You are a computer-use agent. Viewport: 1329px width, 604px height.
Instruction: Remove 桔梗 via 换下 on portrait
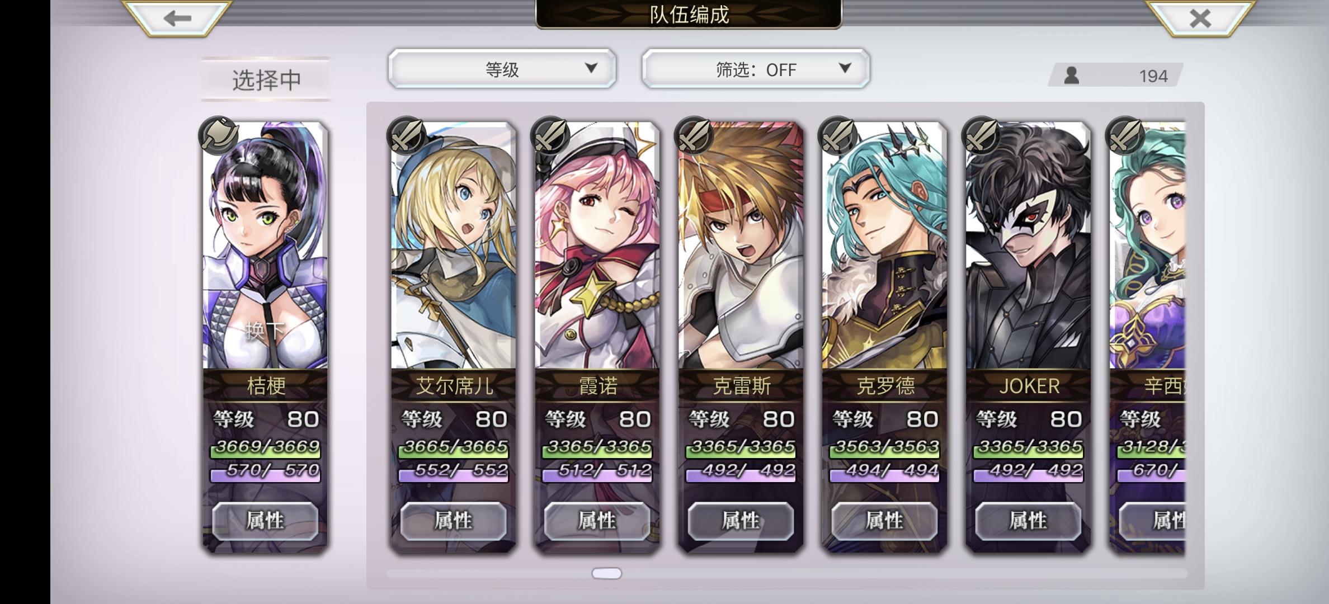pos(265,330)
